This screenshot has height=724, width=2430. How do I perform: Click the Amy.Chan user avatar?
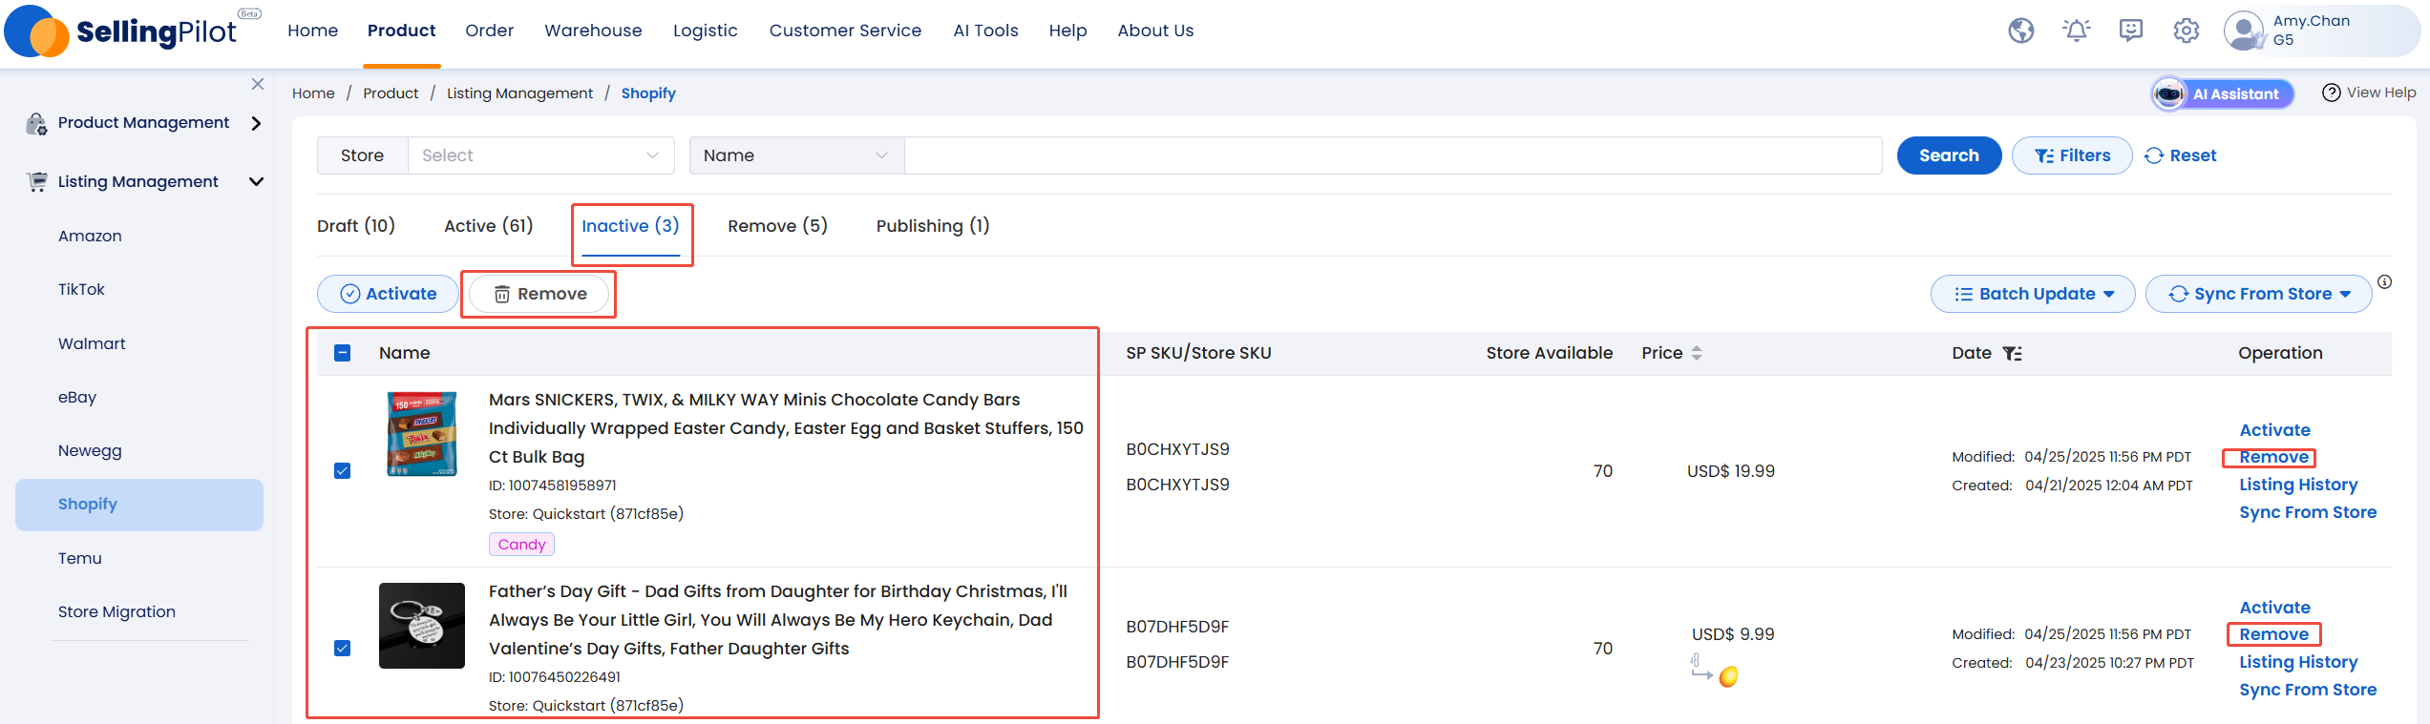(x=2244, y=31)
